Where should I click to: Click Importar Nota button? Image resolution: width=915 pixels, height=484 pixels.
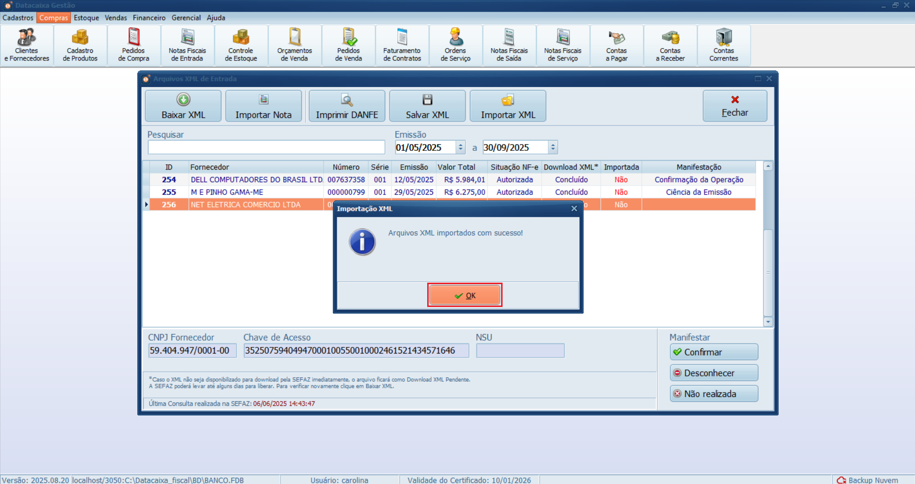pyautogui.click(x=264, y=106)
